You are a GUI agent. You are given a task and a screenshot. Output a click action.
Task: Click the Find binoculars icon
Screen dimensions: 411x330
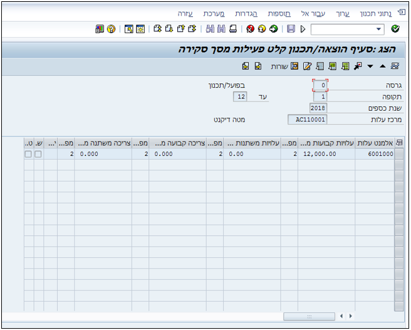[210, 29]
